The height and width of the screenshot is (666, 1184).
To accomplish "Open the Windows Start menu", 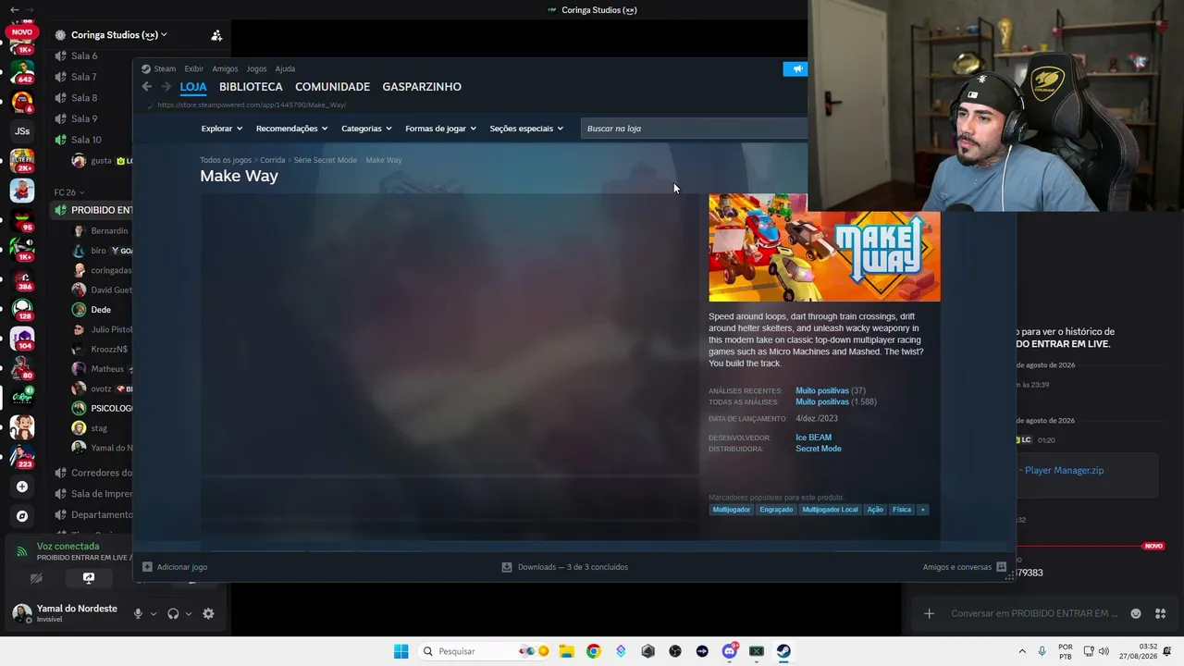I will click(x=401, y=651).
